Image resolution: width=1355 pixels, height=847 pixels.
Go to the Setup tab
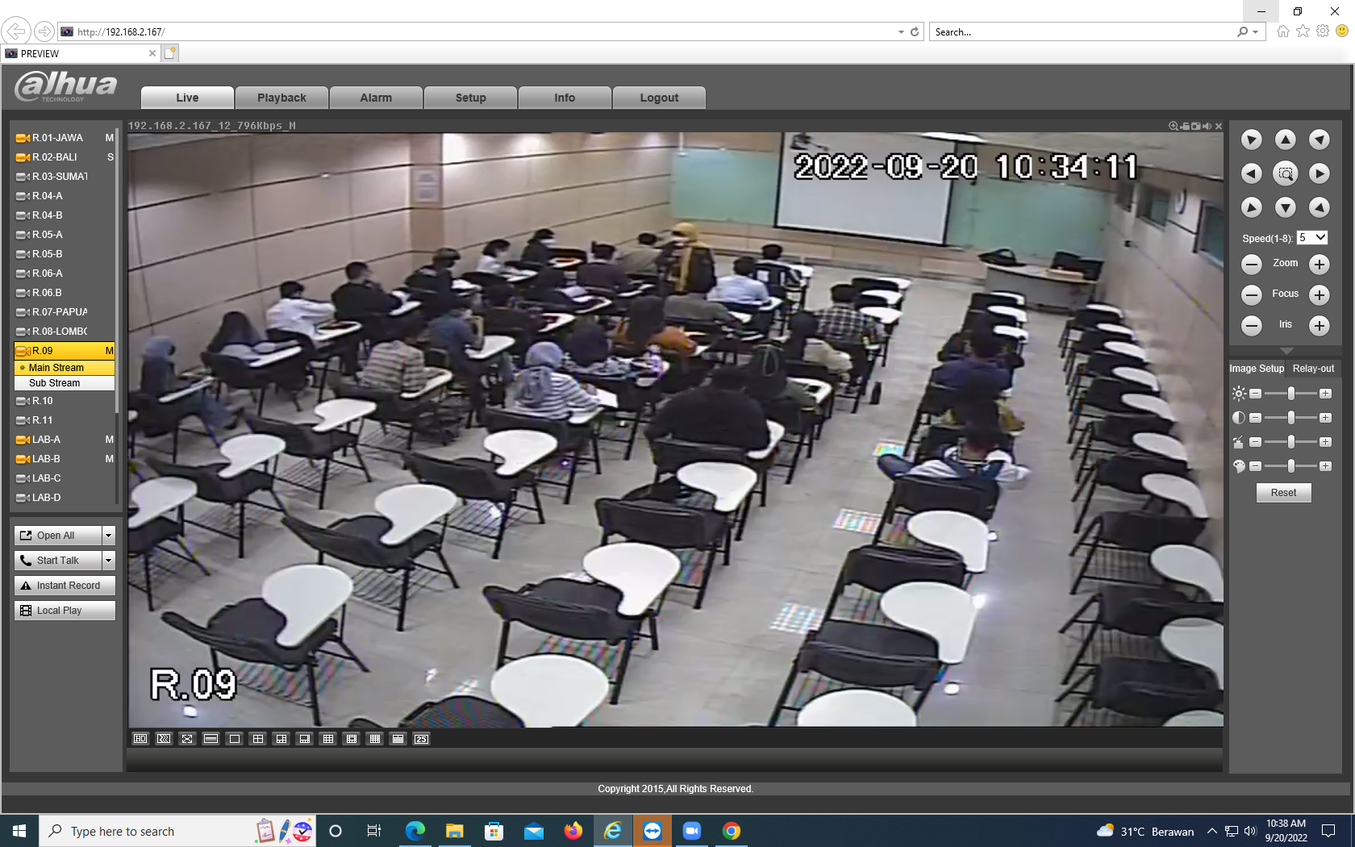pyautogui.click(x=470, y=98)
